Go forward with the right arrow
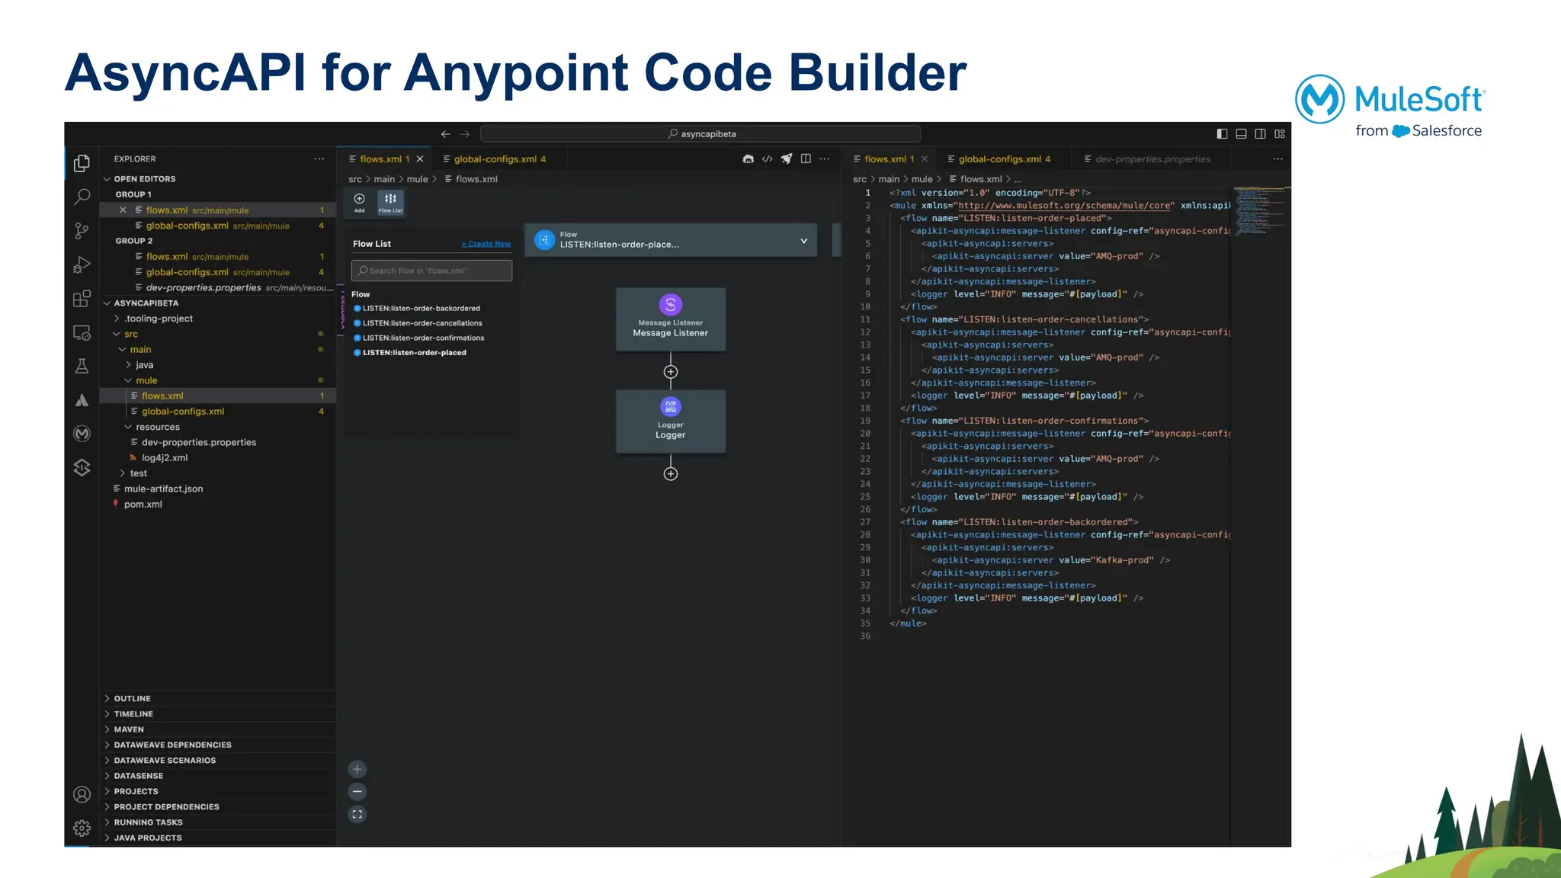1561x878 pixels. [x=465, y=134]
